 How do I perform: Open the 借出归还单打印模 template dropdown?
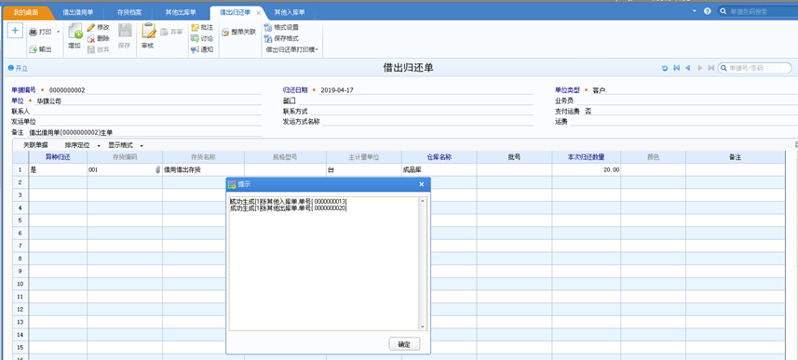click(x=291, y=49)
